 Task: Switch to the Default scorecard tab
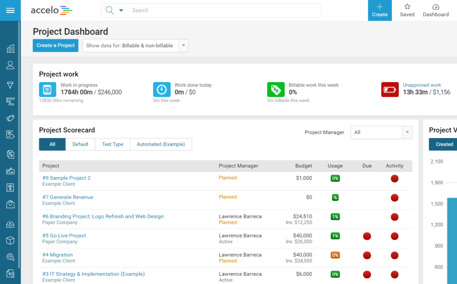80,144
